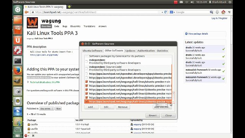The image size is (245, 138).
Task: Launch Ubuntu Software Center from dock
Action: tap(18, 30)
